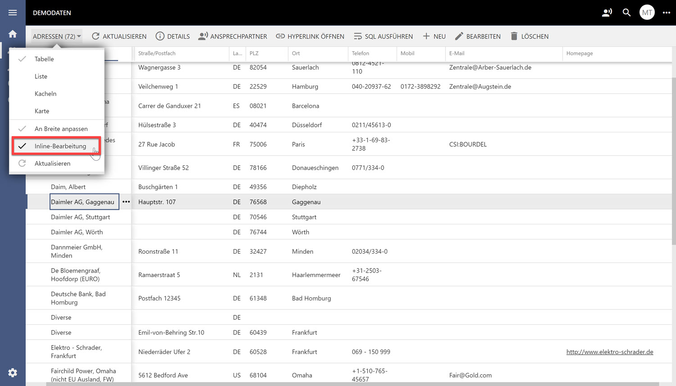Click the voice assistant icon in header

click(x=607, y=13)
